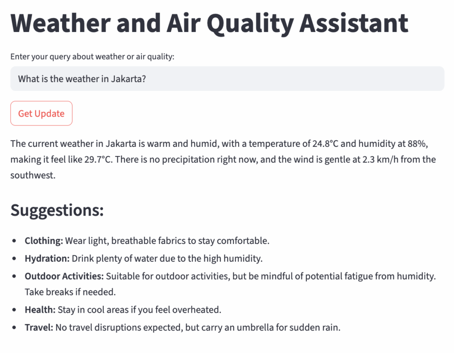Focus the weather query input field
The image size is (454, 353).
227,79
